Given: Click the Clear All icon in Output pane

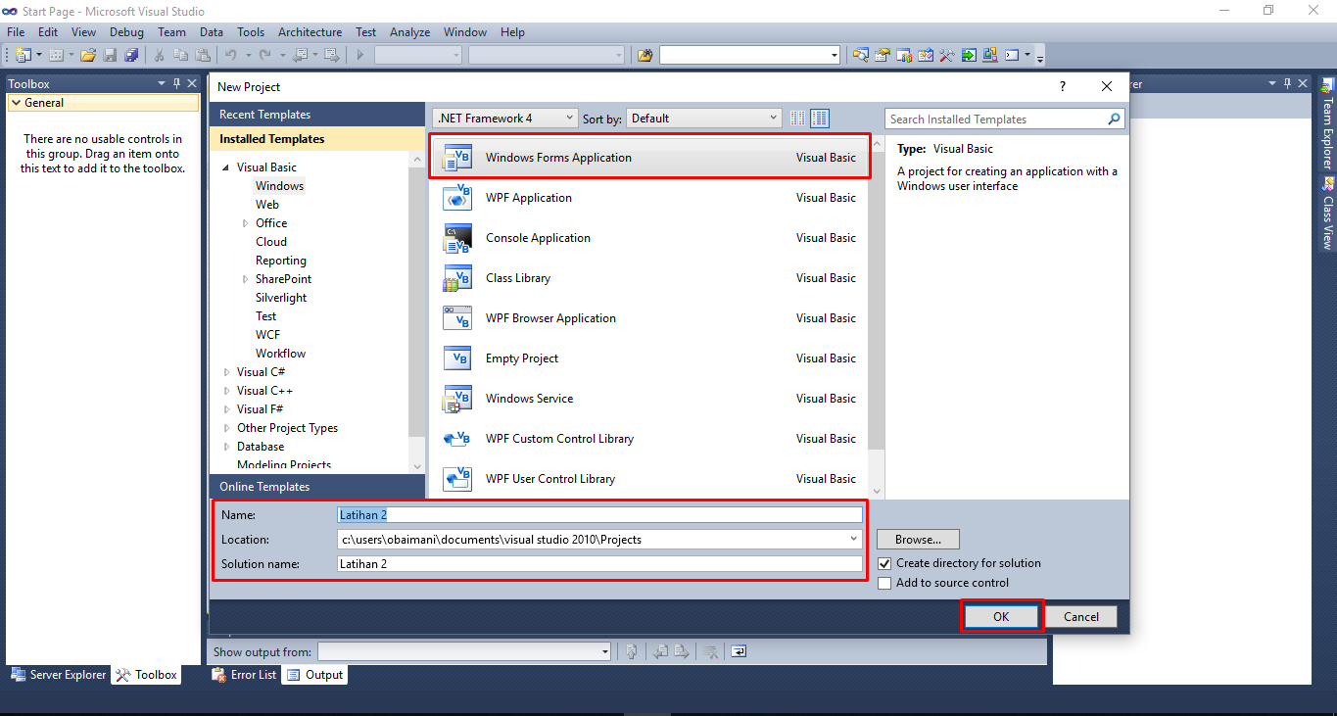Looking at the screenshot, I should point(712,651).
